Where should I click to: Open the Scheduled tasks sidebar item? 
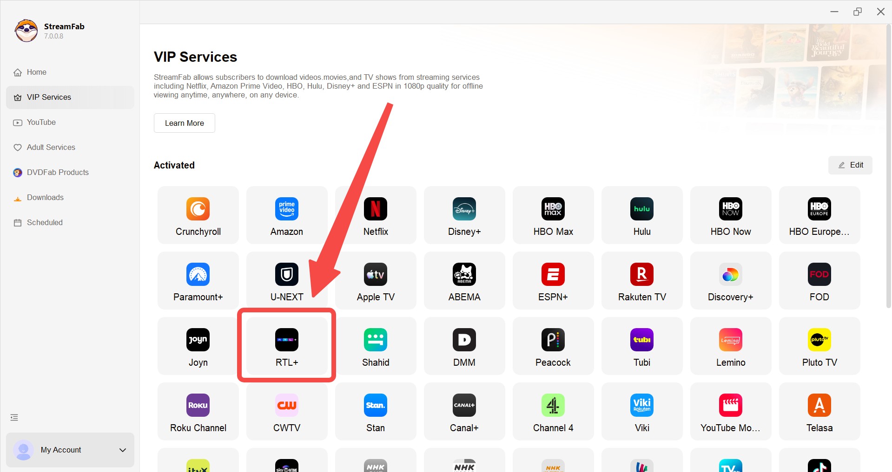[45, 223]
